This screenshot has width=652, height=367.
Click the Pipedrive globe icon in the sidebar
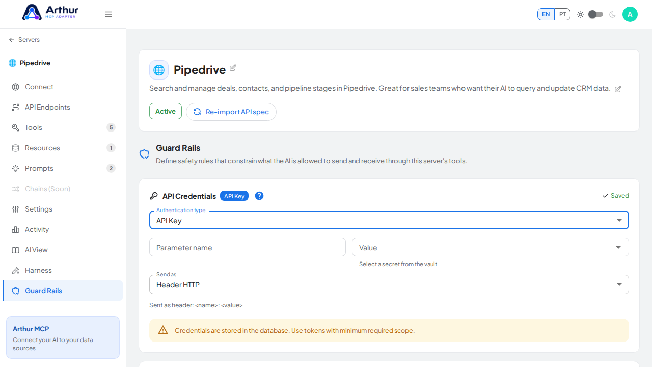coord(12,63)
